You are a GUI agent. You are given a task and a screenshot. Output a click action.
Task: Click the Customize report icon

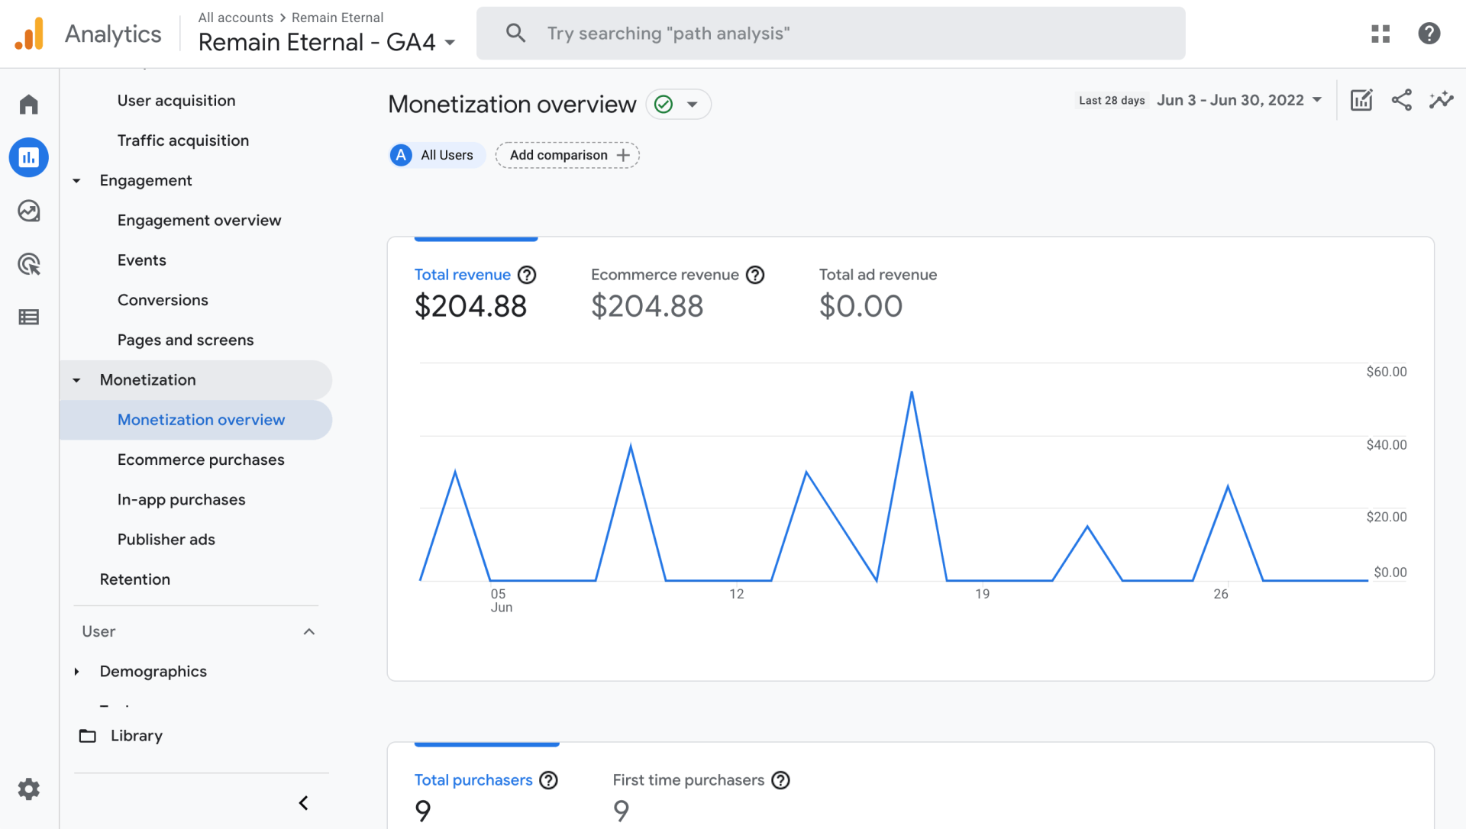click(x=1361, y=100)
